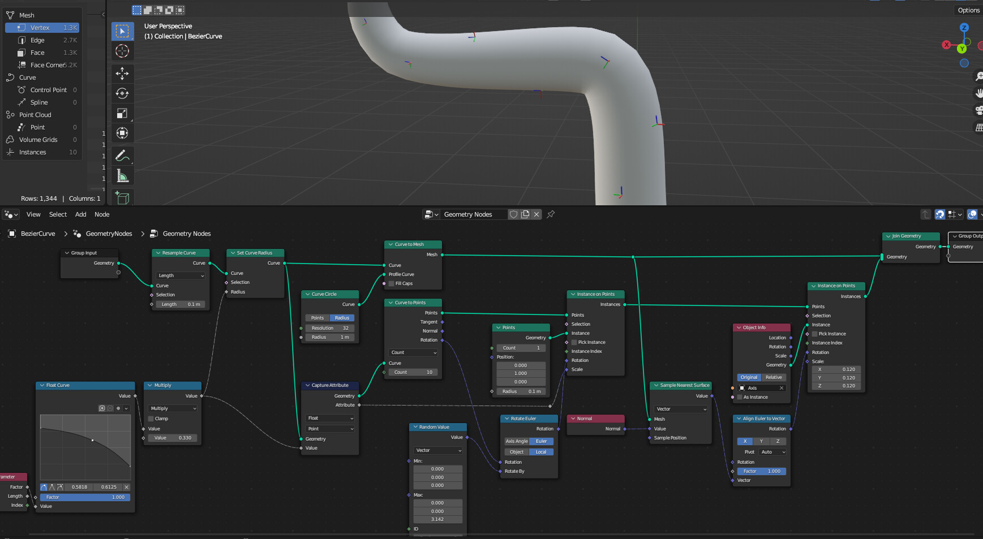983x539 pixels.
Task: Activate the 3D Cursor tool
Action: point(122,51)
